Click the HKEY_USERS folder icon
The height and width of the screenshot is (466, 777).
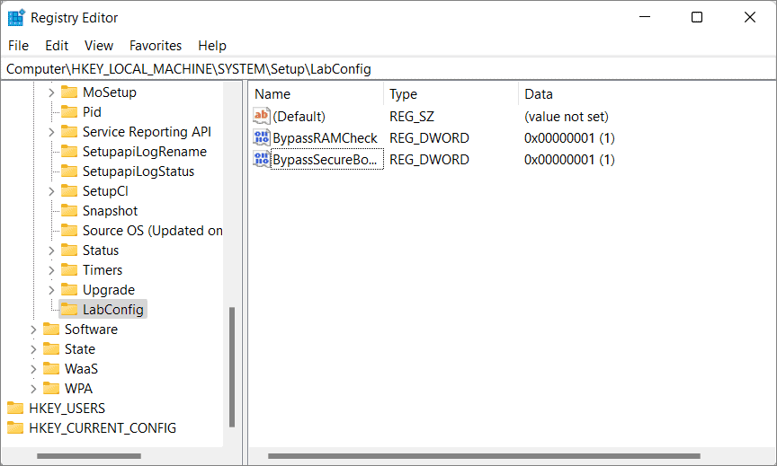[x=15, y=409]
